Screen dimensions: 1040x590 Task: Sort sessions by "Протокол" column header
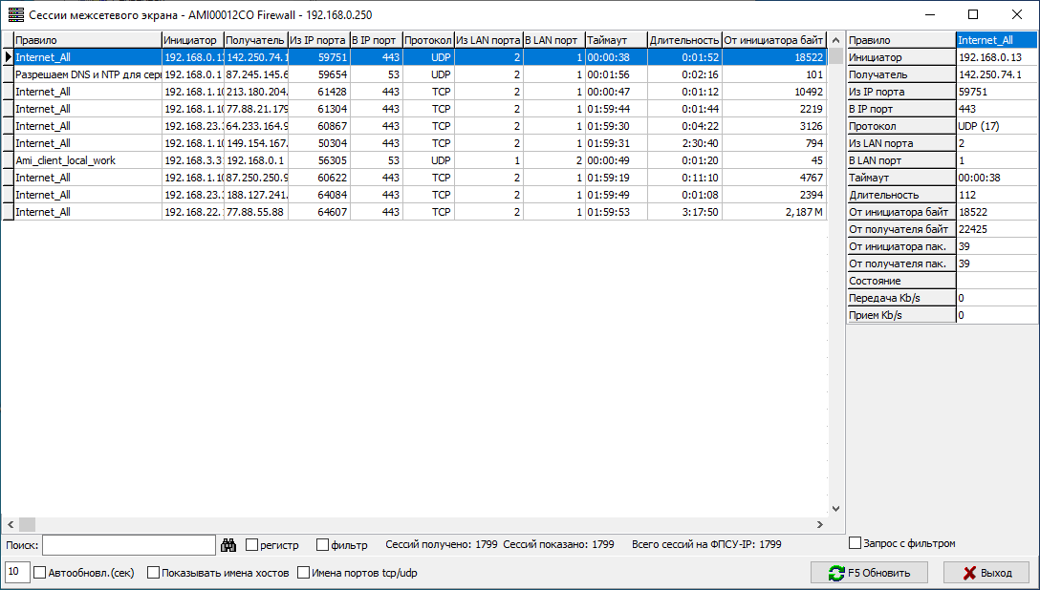pyautogui.click(x=427, y=40)
